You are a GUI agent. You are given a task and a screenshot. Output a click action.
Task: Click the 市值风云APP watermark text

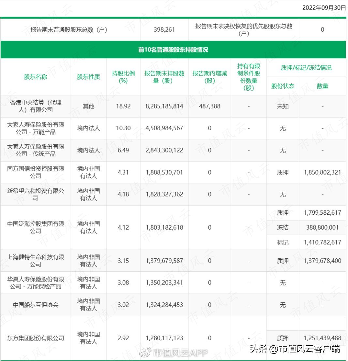tap(180, 353)
